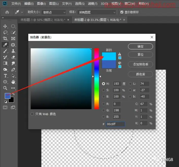Click the 颜色库 button
The width and height of the screenshot is (179, 167).
pos(140,74)
